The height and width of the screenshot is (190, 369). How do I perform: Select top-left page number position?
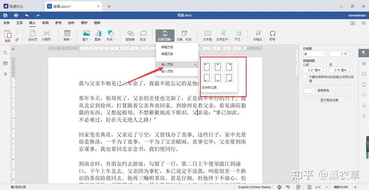207,67
